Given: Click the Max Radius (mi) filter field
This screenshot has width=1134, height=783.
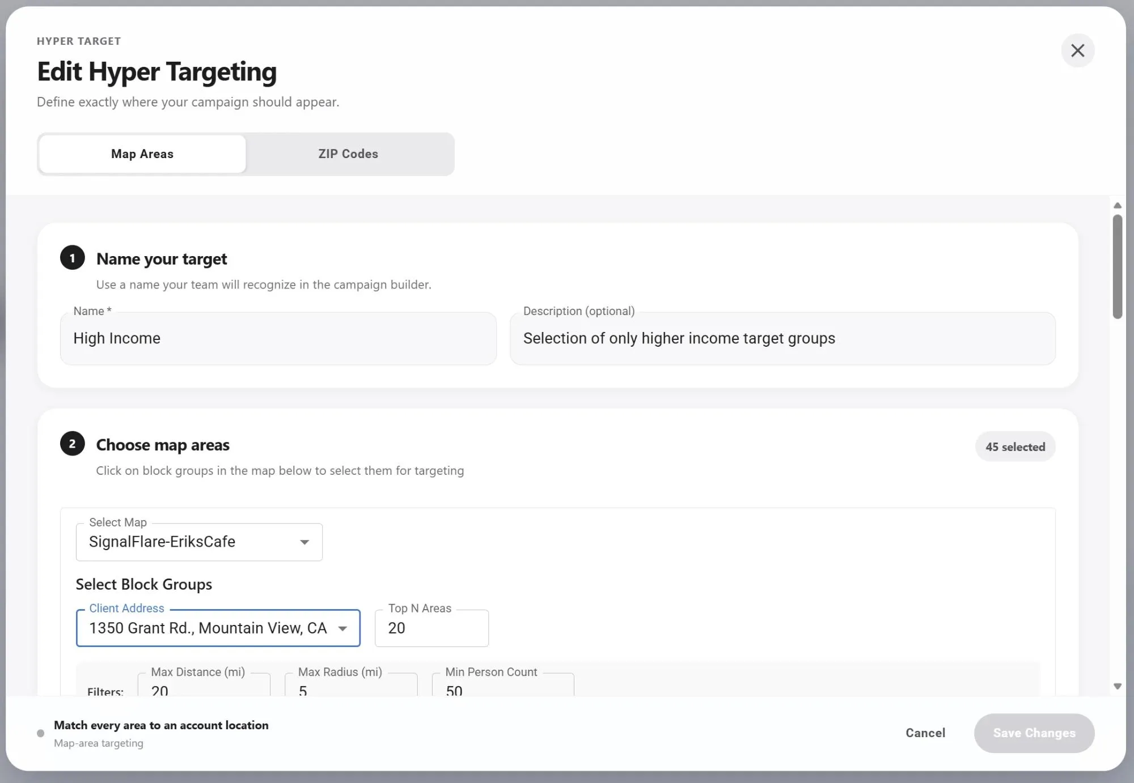Looking at the screenshot, I should tap(352, 686).
